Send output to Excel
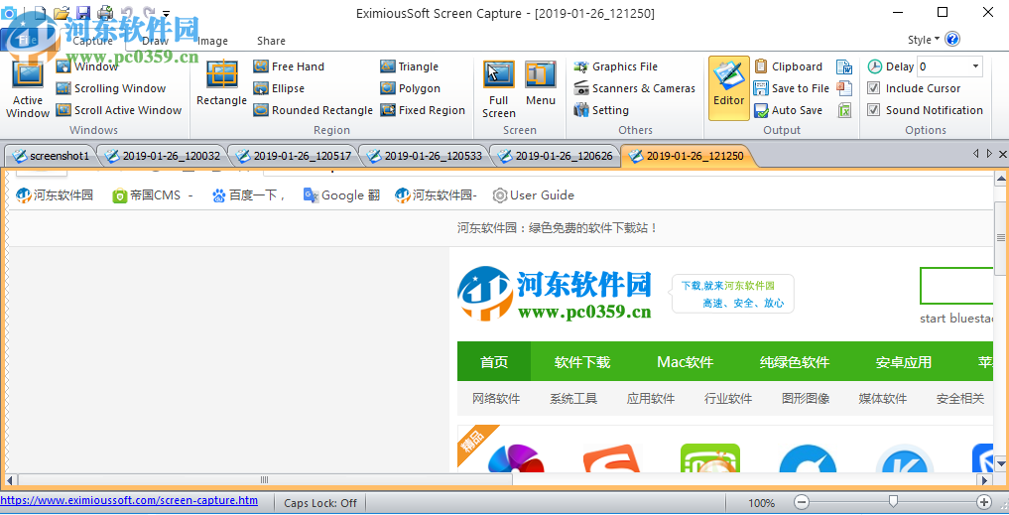 [844, 110]
